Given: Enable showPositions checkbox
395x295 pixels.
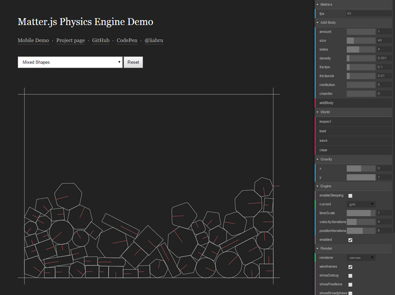Looking at the screenshot, I should (x=350, y=284).
